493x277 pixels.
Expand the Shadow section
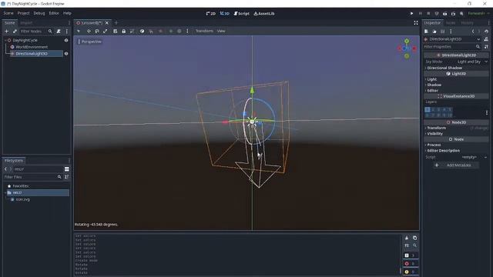[433, 85]
